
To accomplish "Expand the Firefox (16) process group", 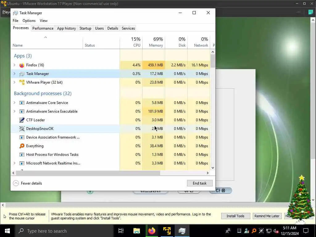I will pos(14,65).
